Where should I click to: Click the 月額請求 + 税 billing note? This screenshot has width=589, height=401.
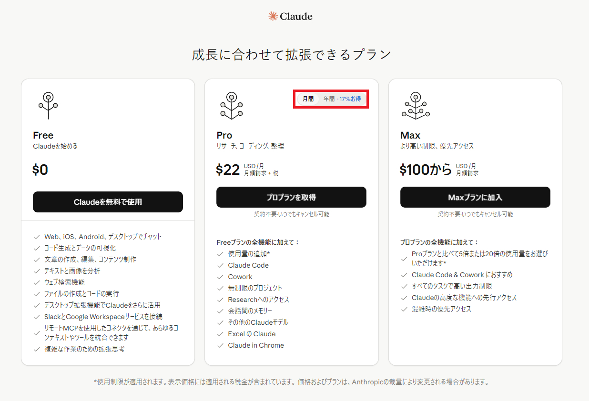point(261,173)
